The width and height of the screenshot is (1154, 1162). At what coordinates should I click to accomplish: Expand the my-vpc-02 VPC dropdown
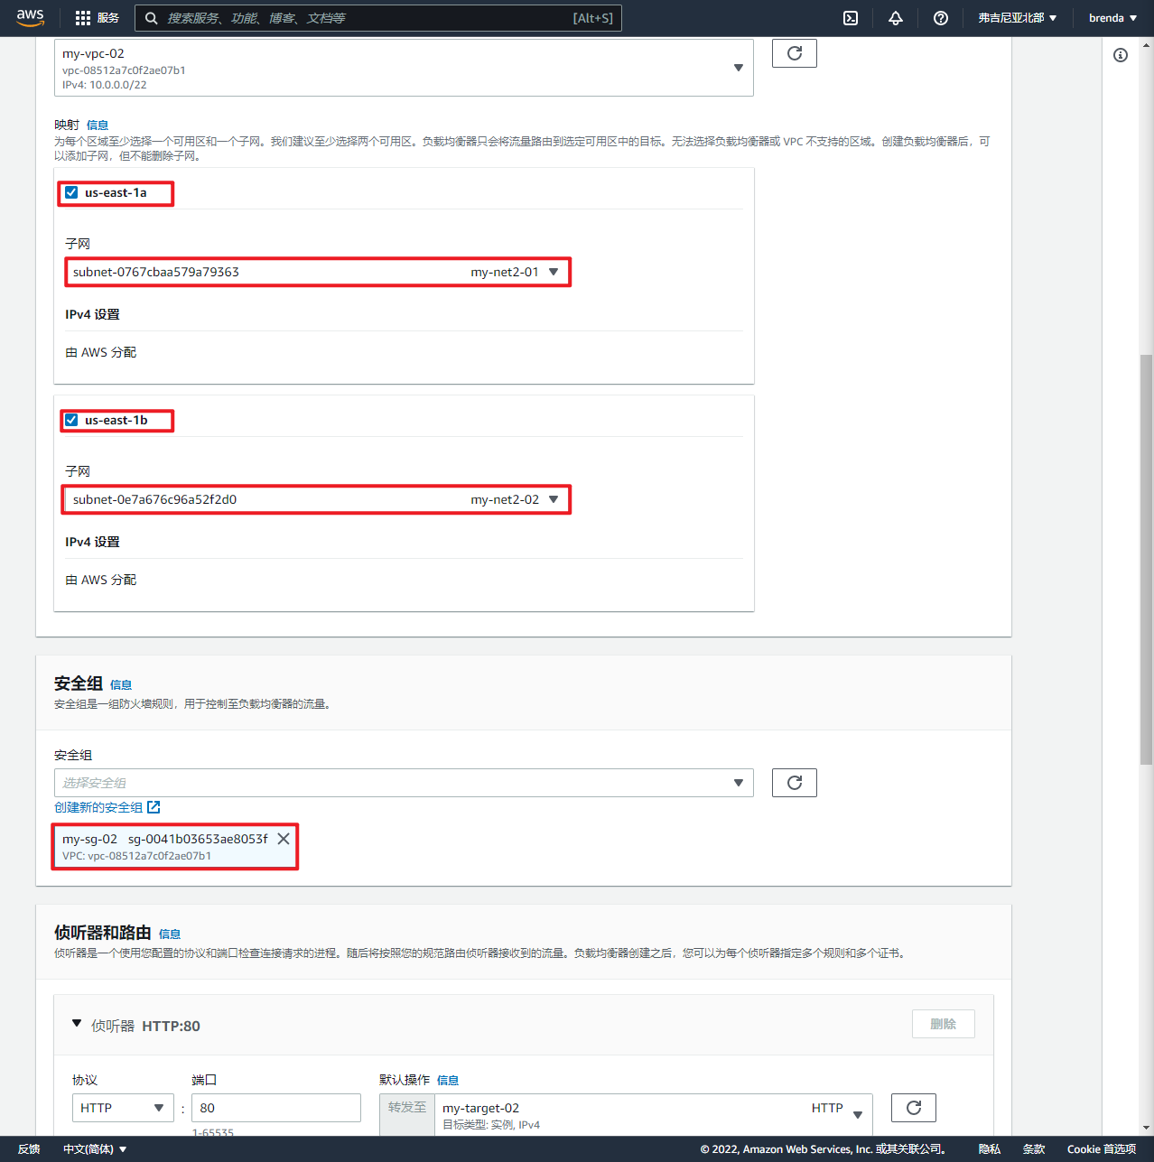pyautogui.click(x=404, y=68)
